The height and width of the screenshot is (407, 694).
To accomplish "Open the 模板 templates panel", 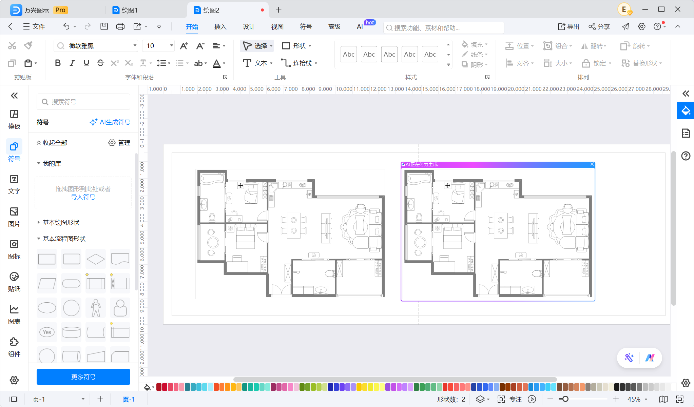I will tap(14, 119).
